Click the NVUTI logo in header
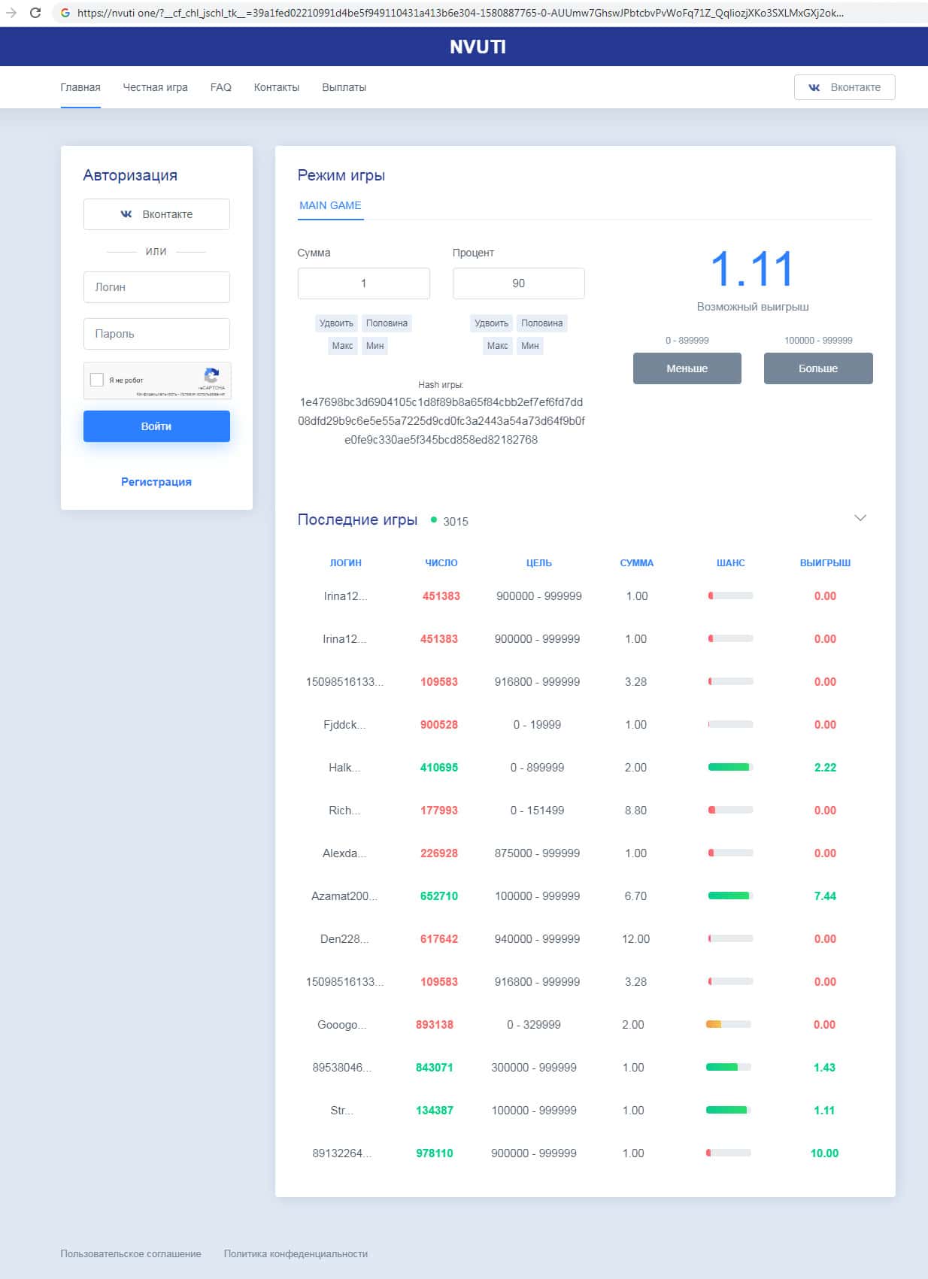Viewport: 928px width, 1279px height. click(478, 47)
